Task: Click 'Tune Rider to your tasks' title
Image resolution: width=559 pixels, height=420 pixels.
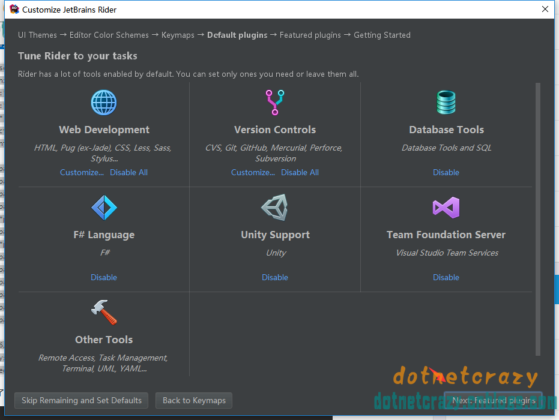Action: point(77,56)
